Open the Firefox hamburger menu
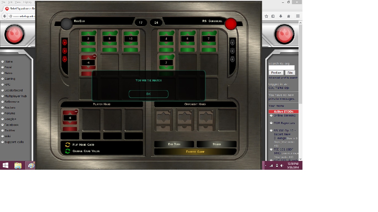Screen dimensions: 378x212 coord(298,16)
